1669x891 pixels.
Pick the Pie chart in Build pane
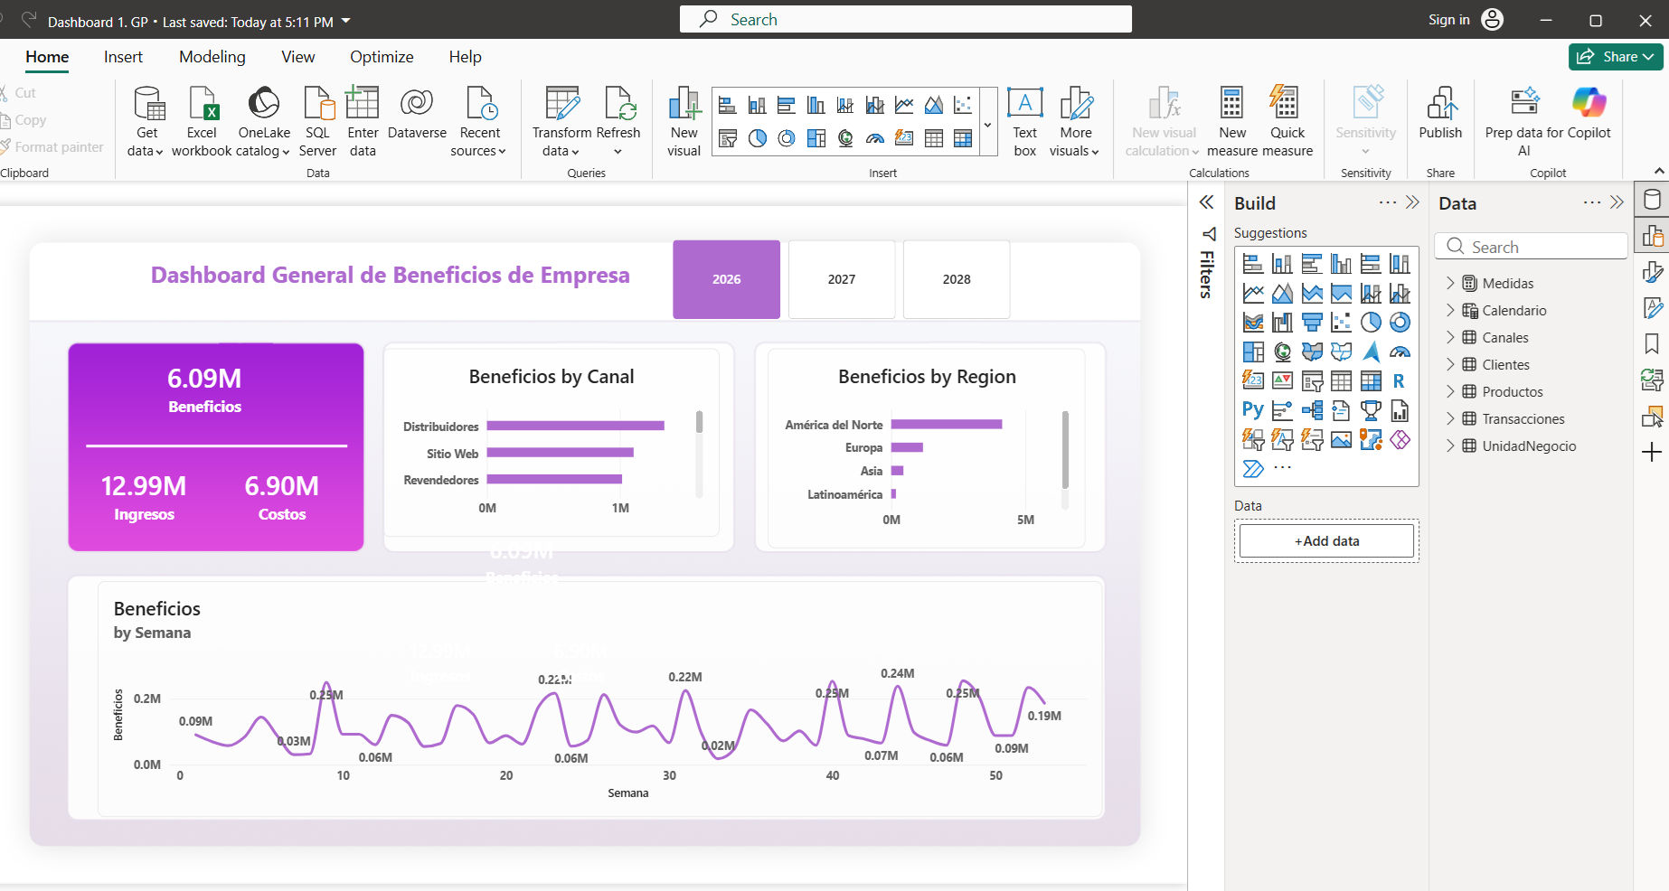click(1371, 323)
